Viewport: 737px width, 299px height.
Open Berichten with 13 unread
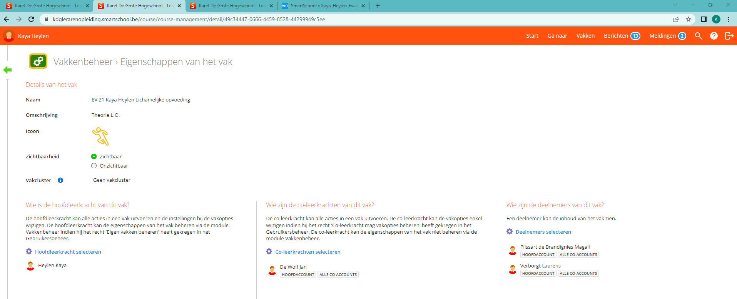point(621,36)
